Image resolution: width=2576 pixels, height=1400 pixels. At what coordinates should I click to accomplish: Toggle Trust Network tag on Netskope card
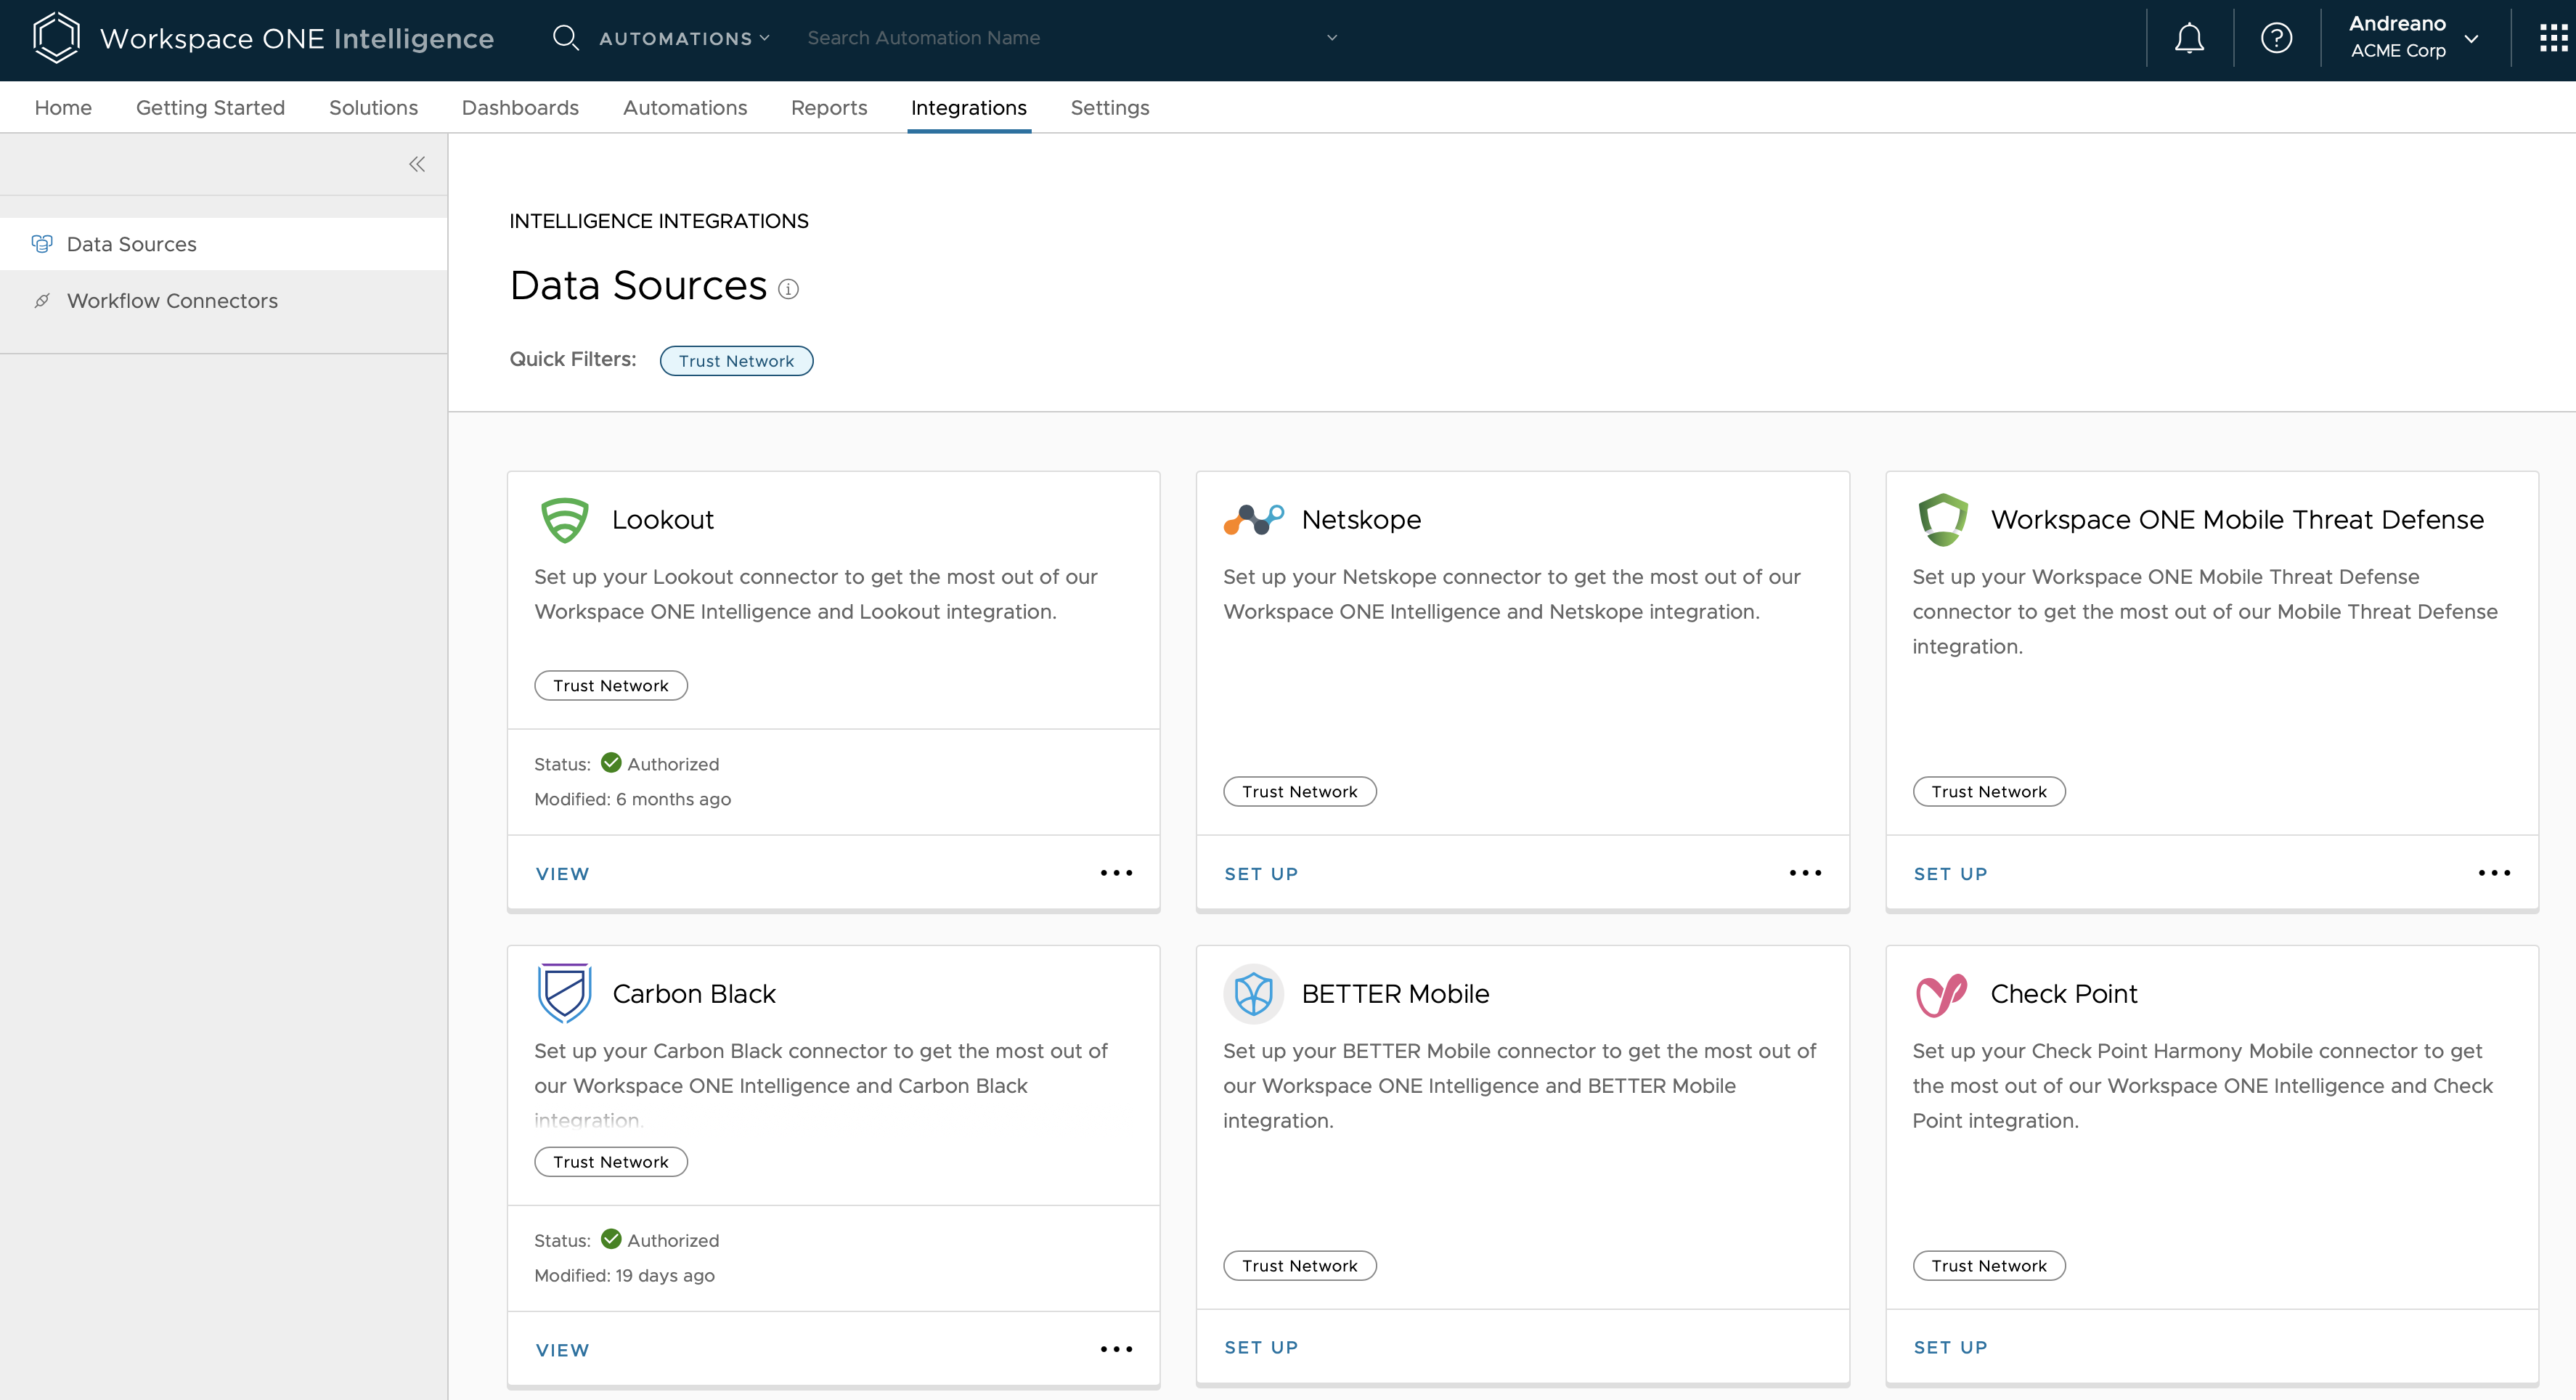tap(1299, 790)
